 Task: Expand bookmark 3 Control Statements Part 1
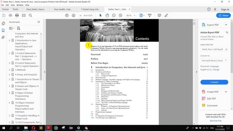coord(9,53)
